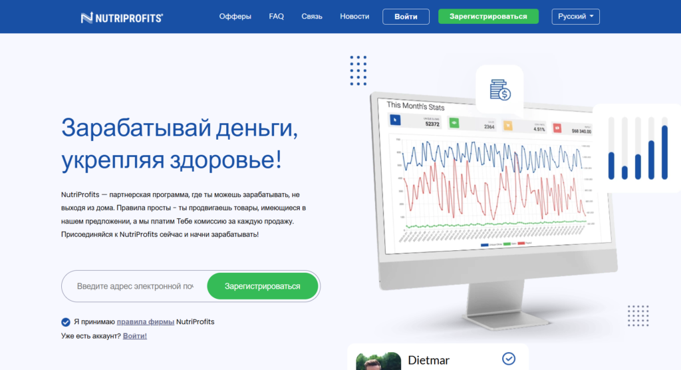
Task: Expand the Русский language dropdown
Action: [x=575, y=17]
